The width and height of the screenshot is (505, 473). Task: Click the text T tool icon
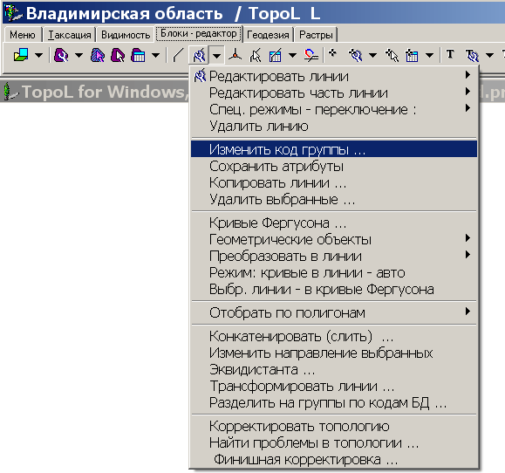tap(450, 54)
